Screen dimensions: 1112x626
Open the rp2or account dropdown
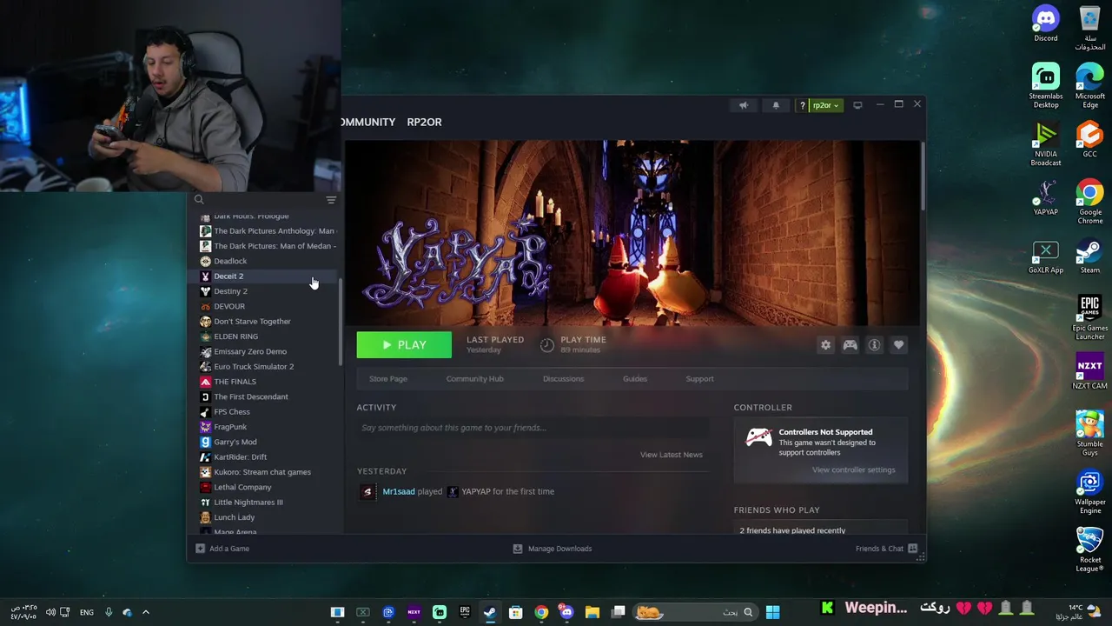coord(825,105)
